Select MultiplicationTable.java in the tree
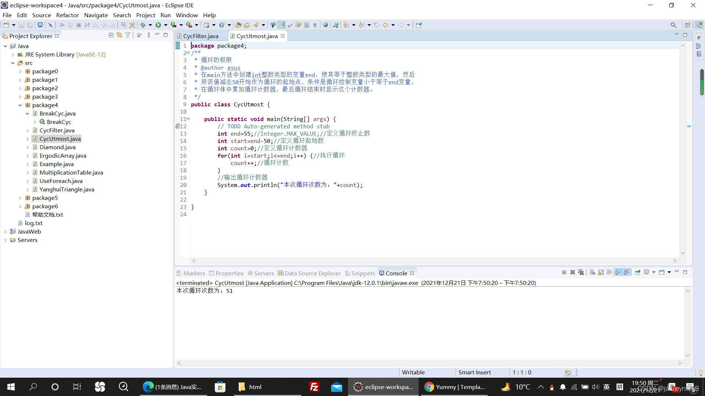Screen dimensions: 705x396 tap(71, 173)
